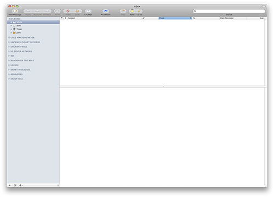Screen dimensions: 274x197
Task: Select the Sent mailbox label
Action: 19,26
